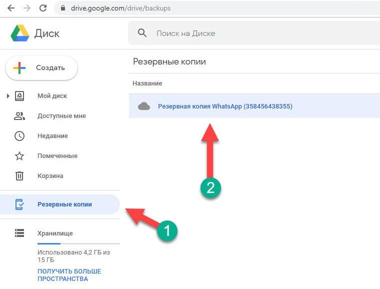Screen dimensions: 380x289
Task: Click ПОЛУЧИТЬ БОЛЬШЕ ПРОСТРАНСТВА link
Action: (x=69, y=275)
